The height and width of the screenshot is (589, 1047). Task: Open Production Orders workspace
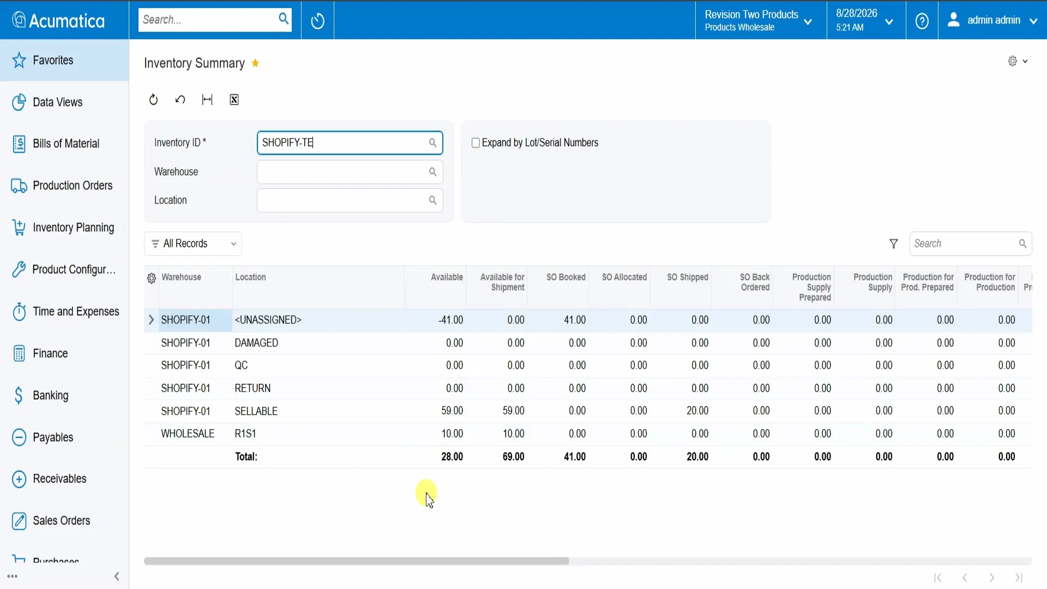click(x=64, y=185)
